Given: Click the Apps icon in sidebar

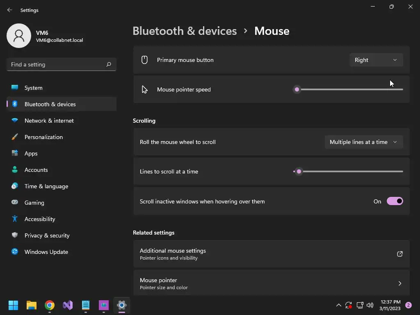Looking at the screenshot, I should point(15,153).
